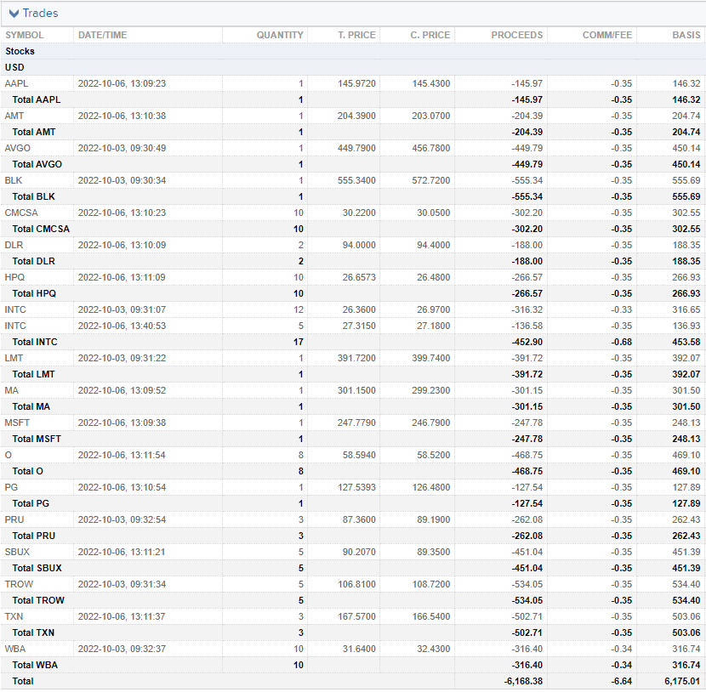Select the Total INTC row label
Viewport: 706px width, 692px height.
pos(35,343)
